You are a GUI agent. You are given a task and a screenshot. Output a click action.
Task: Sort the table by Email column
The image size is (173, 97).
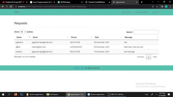tap(50, 37)
